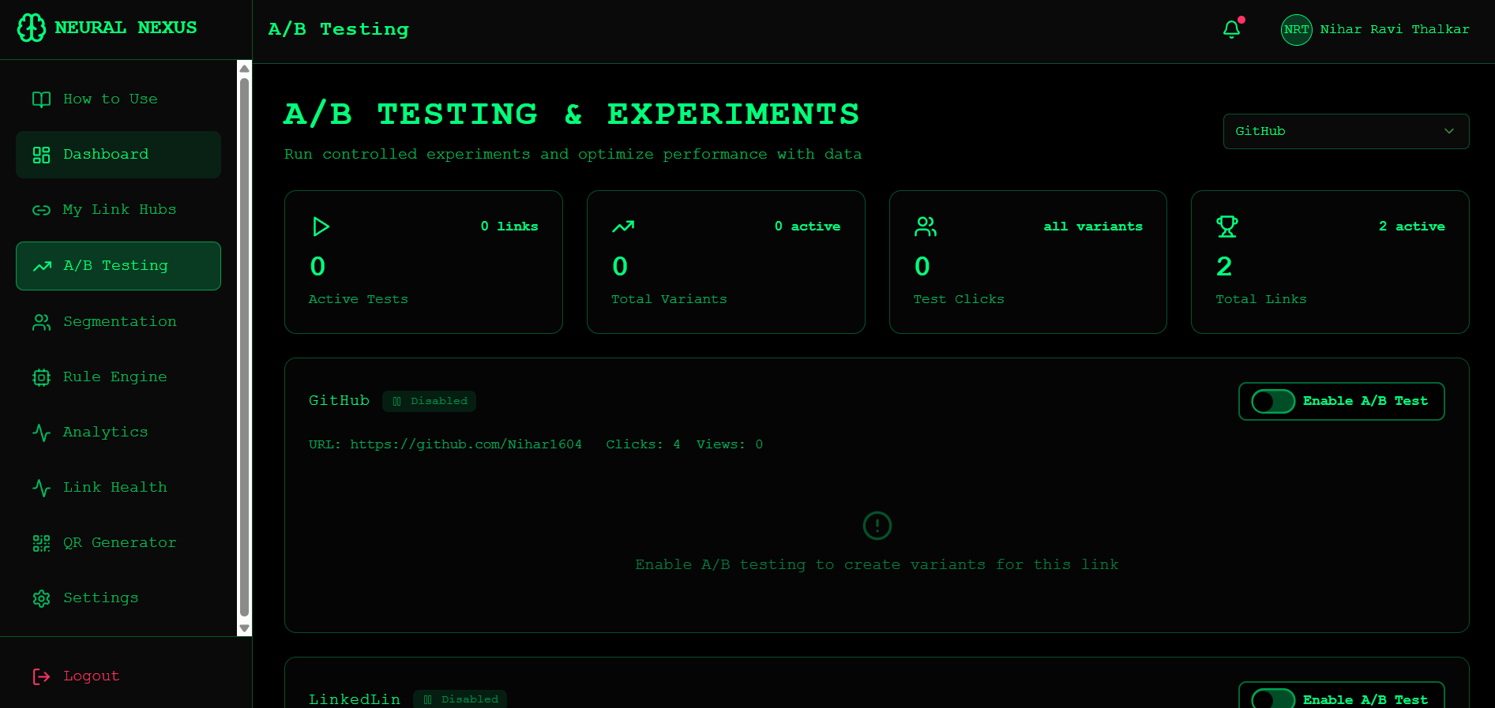Image resolution: width=1495 pixels, height=708 pixels.
Task: Open My Link Hubs page
Action: (x=118, y=210)
